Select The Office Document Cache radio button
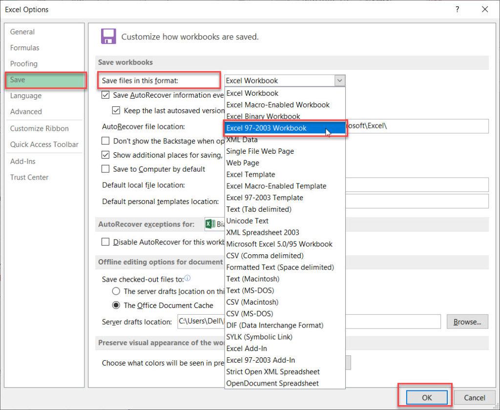 coord(116,305)
